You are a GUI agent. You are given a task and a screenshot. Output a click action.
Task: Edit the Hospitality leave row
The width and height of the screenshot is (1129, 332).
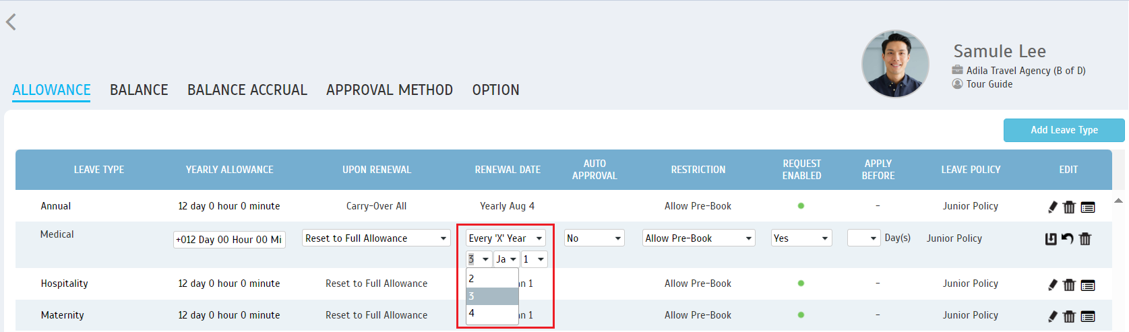click(1052, 285)
